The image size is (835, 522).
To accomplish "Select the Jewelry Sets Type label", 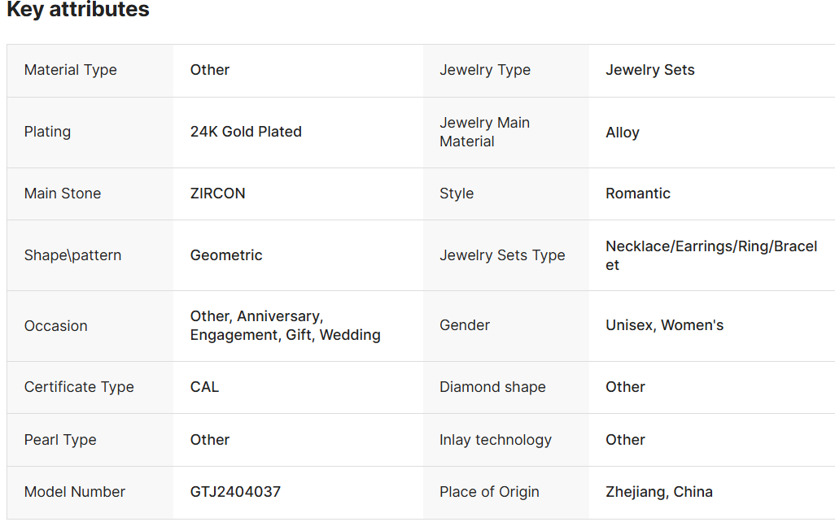I will pos(502,255).
